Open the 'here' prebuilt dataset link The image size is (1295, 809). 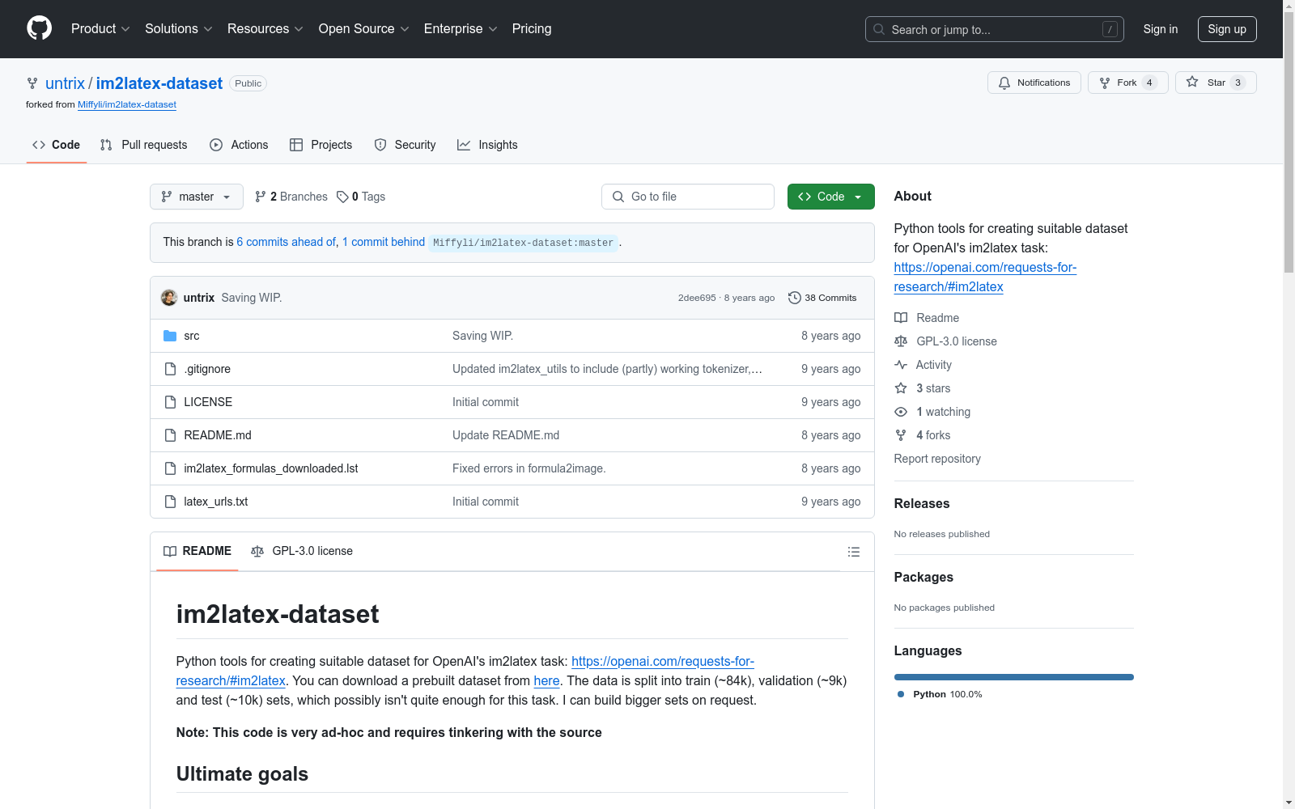[x=547, y=680]
